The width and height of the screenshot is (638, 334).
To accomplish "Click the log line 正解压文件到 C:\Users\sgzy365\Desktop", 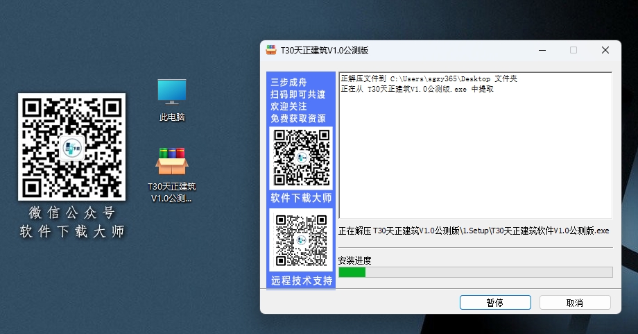I will click(x=429, y=78).
